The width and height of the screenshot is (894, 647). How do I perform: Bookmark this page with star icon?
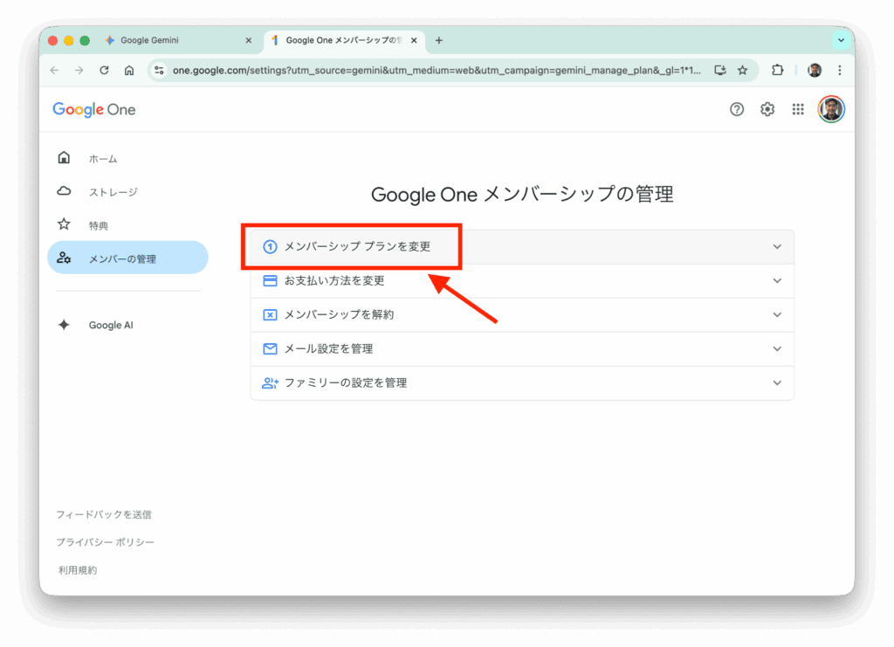pos(743,71)
